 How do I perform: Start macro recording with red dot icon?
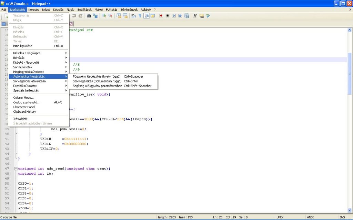click(x=161, y=16)
